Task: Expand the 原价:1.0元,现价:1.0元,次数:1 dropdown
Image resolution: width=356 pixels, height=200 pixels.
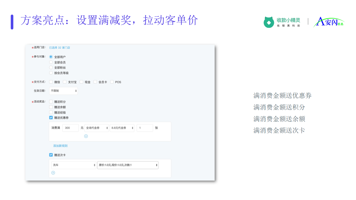Action: (128, 165)
